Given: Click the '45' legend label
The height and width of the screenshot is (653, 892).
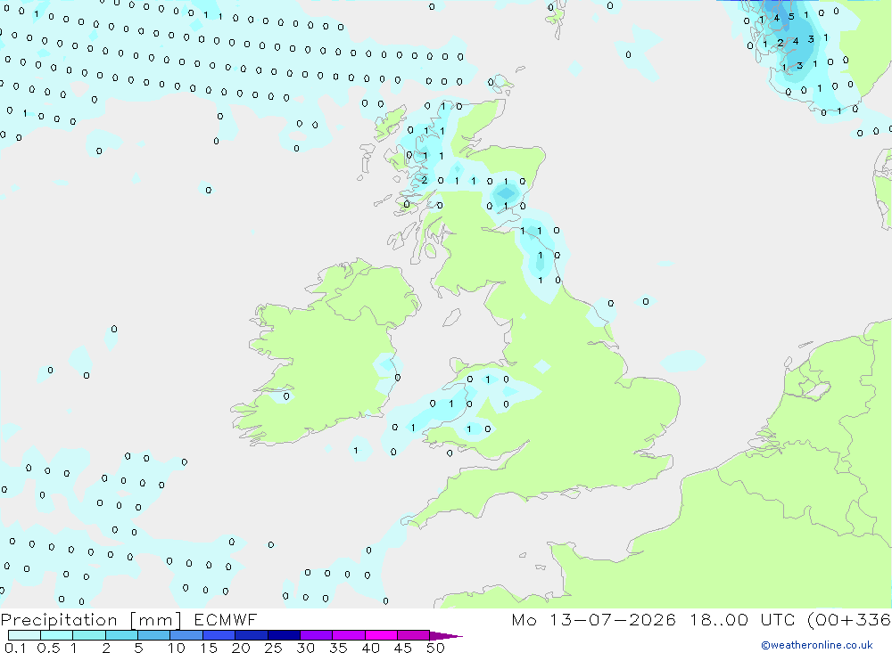Looking at the screenshot, I should pyautogui.click(x=403, y=648).
